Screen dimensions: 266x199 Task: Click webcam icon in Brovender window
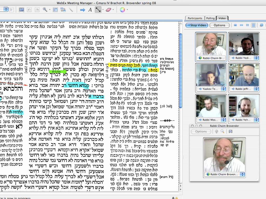coord(216,131)
